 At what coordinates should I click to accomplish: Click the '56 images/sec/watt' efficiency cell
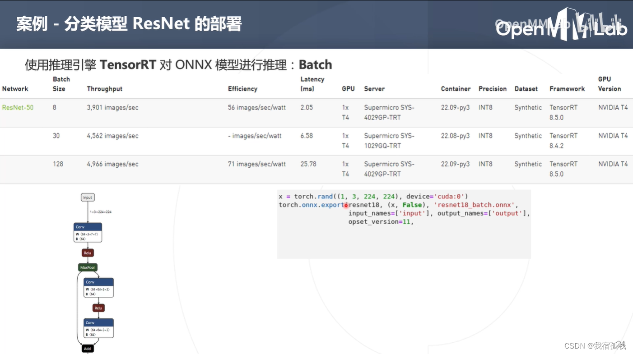click(257, 108)
